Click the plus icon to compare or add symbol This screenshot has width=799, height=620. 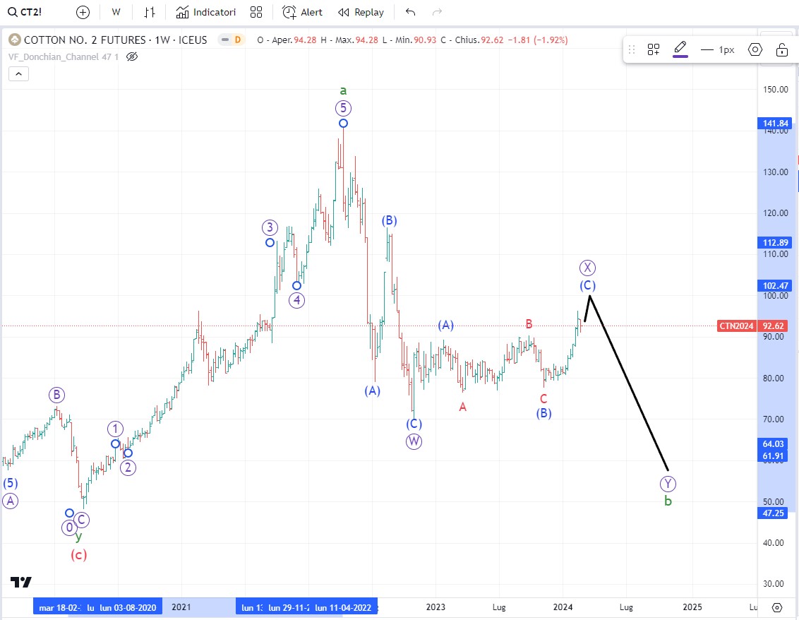pos(83,12)
